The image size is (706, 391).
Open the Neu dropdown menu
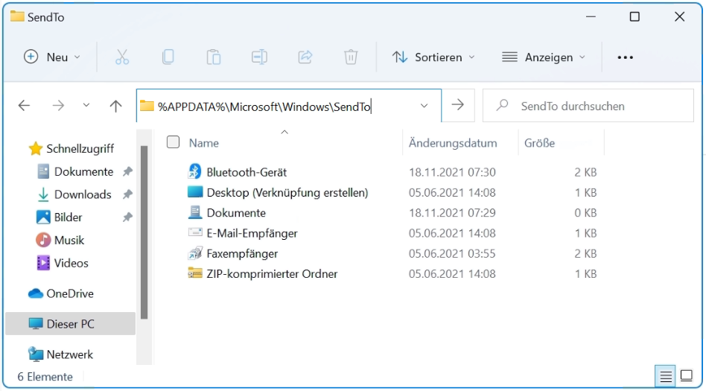(x=52, y=57)
